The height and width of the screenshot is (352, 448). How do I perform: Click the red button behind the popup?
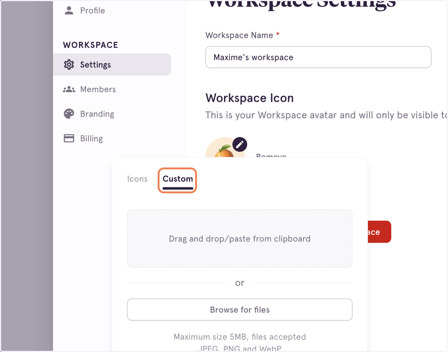click(379, 232)
